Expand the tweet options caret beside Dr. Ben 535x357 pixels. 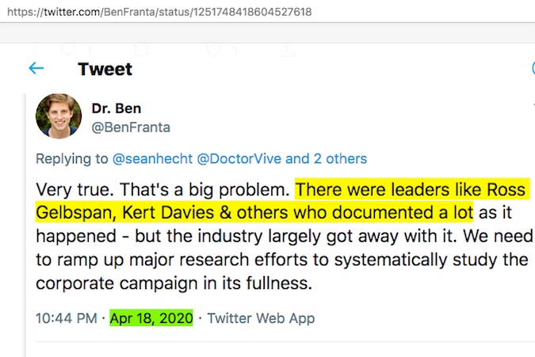[532, 105]
